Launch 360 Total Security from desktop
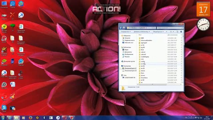 pos(4,29)
